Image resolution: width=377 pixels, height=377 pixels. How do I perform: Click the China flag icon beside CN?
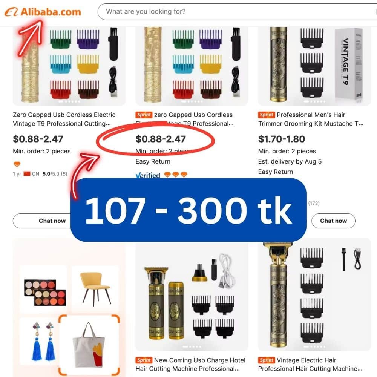click(27, 173)
